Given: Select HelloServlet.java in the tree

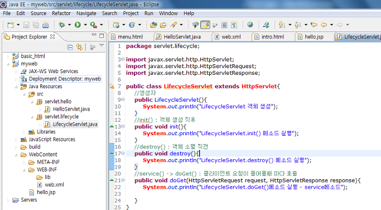Looking at the screenshot, I should 71,109.
